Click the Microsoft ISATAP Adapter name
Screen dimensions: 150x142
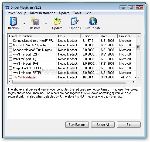[30, 45]
